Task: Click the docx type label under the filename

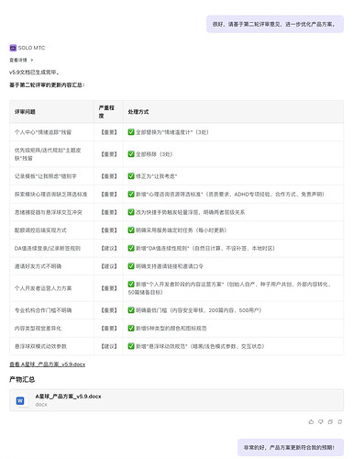Action: [41, 404]
